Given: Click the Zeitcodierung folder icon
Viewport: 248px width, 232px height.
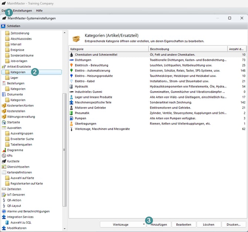Looking at the screenshot, I should point(7,33).
